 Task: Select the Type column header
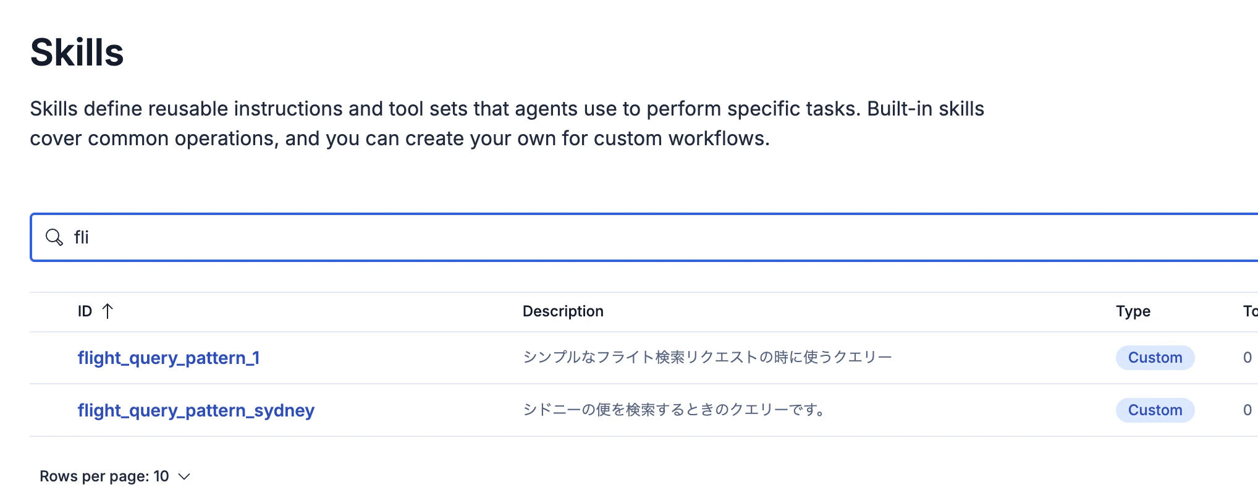(x=1133, y=311)
